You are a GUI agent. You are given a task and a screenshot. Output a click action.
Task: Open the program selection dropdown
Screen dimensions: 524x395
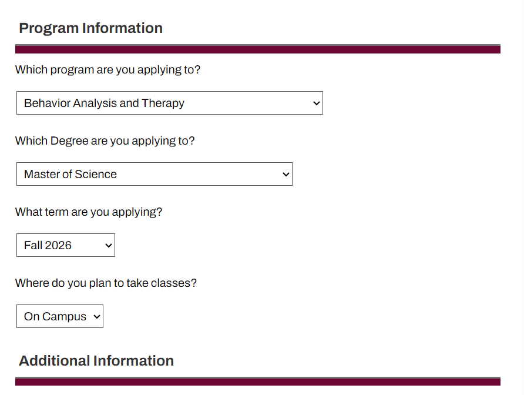169,103
